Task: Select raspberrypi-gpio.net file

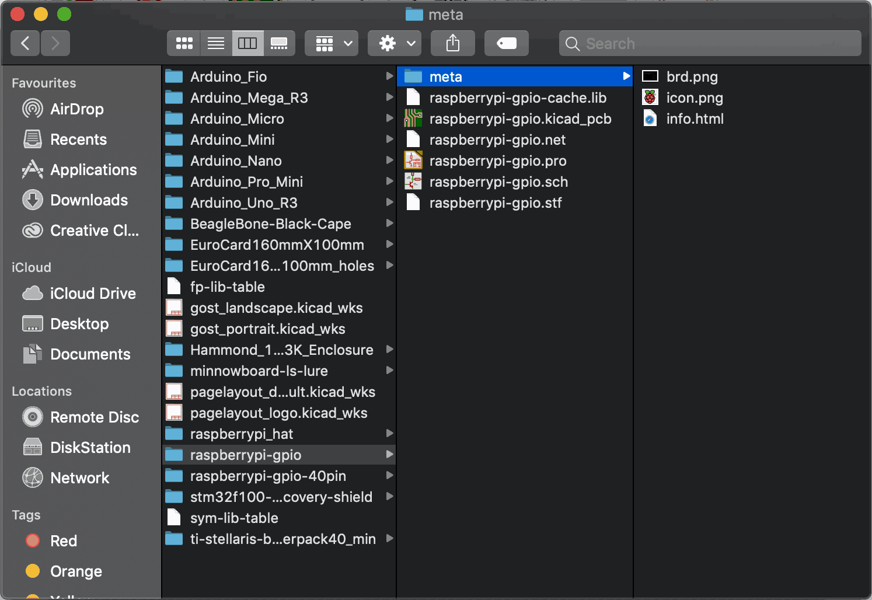Action: pyautogui.click(x=515, y=139)
